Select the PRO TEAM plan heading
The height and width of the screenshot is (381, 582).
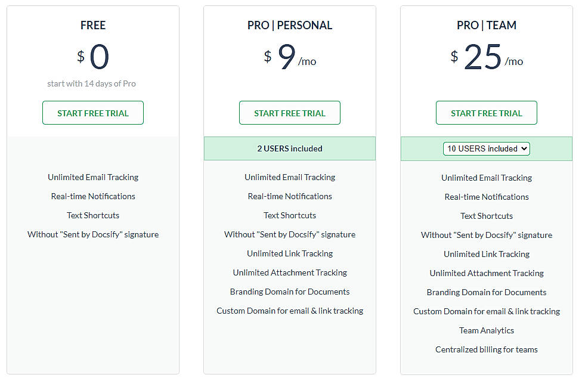[x=486, y=25]
